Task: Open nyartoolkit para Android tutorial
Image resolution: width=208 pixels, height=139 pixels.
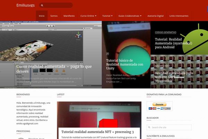Action: (x=173, y=43)
